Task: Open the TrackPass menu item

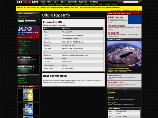Action: [94, 2]
